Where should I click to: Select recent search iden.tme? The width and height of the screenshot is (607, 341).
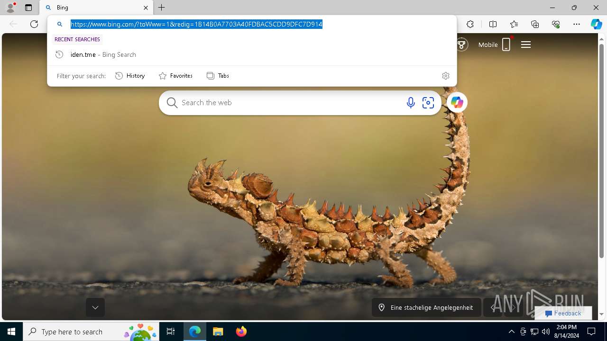click(252, 54)
